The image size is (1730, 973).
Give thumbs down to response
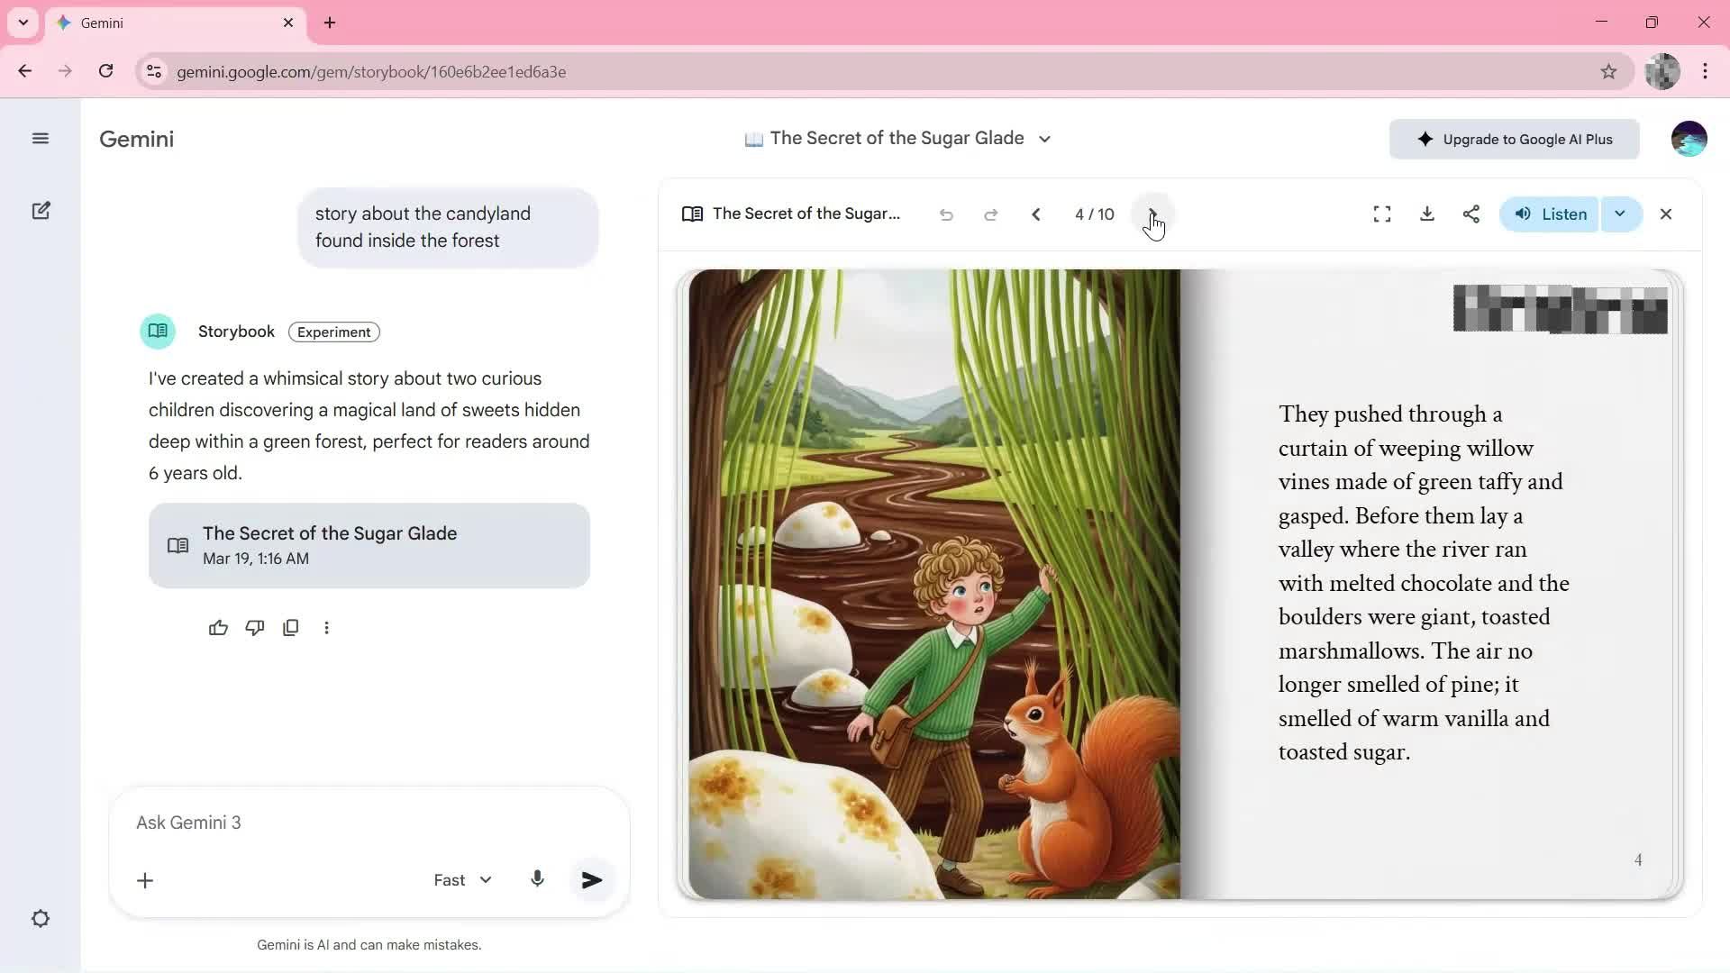coord(255,628)
